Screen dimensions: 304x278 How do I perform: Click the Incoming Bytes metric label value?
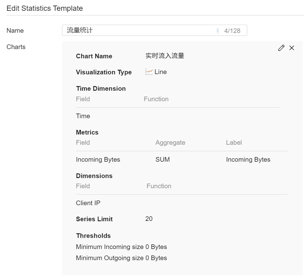(248, 160)
